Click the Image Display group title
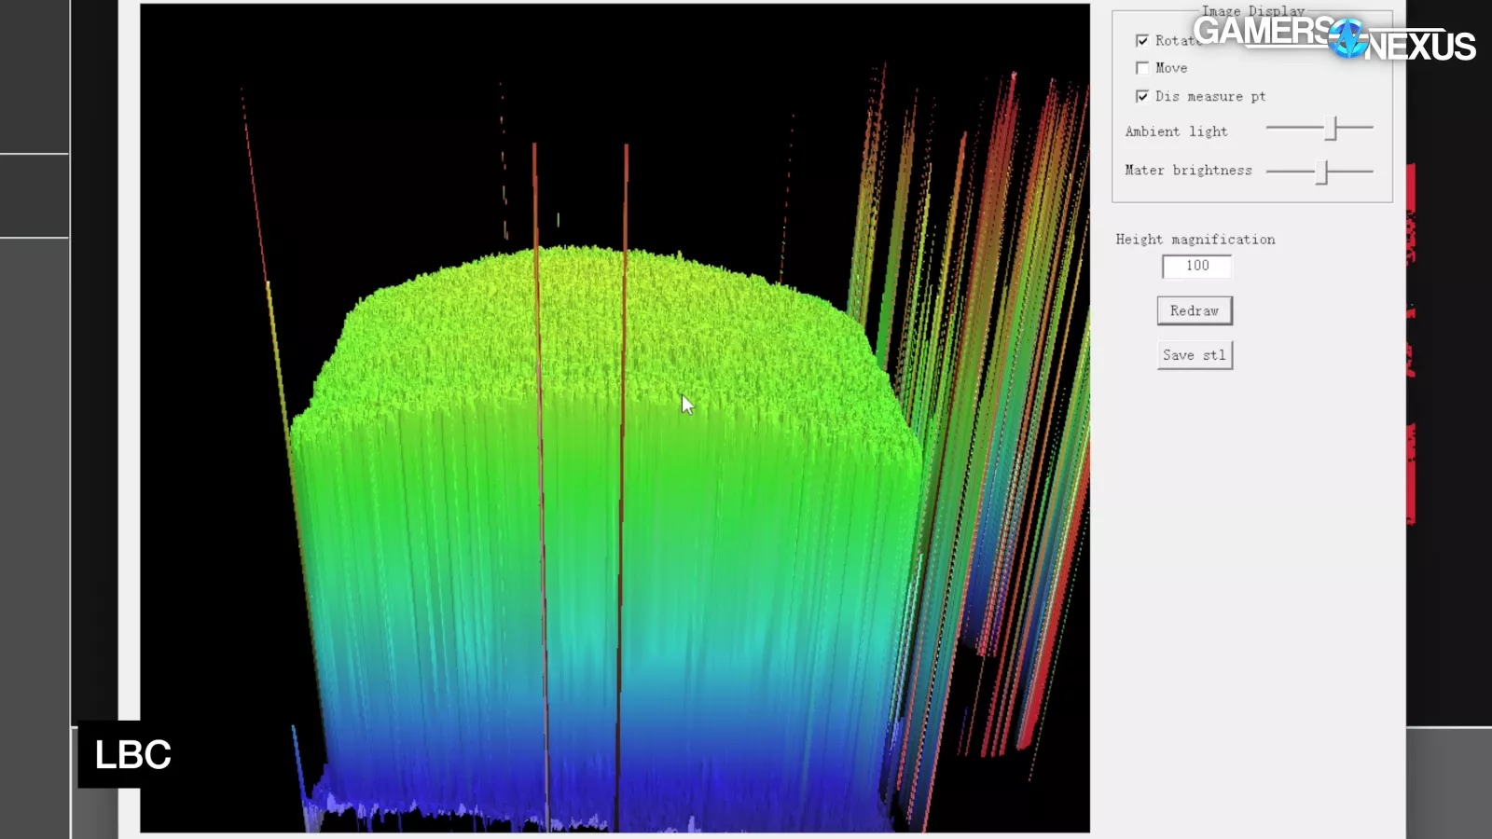The width and height of the screenshot is (1492, 839). coord(1252,11)
